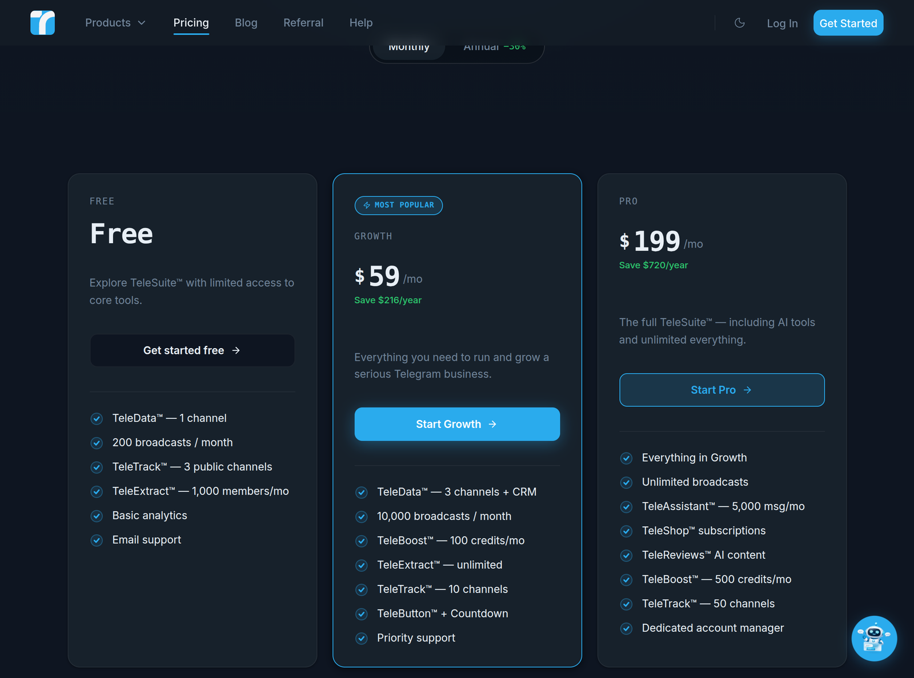Click the Start Growth button

click(x=457, y=424)
